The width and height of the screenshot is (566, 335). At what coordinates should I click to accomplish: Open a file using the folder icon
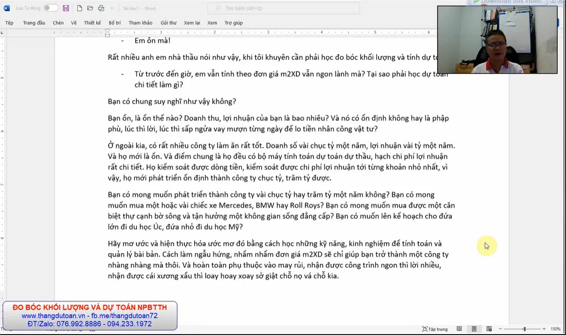click(90, 8)
